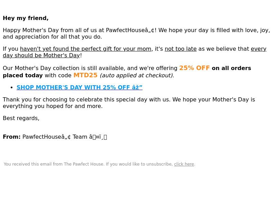Click 'everything you hoped for and more' line

(x=53, y=106)
